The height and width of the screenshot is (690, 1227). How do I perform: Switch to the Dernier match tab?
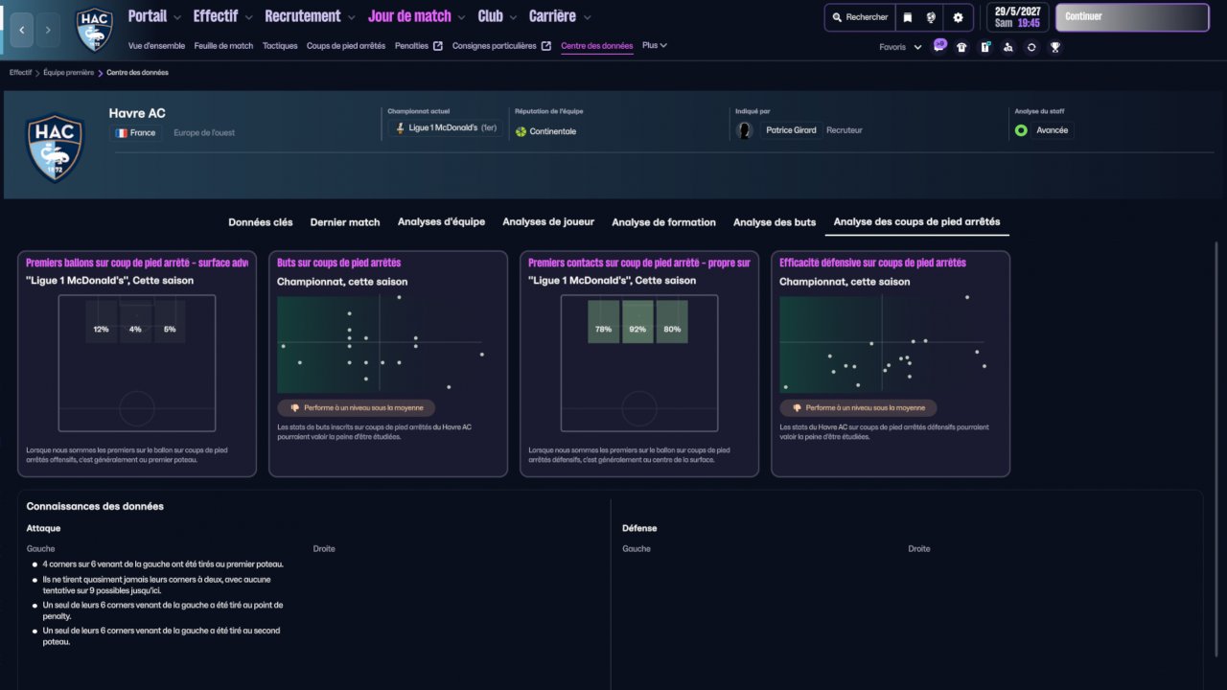345,222
